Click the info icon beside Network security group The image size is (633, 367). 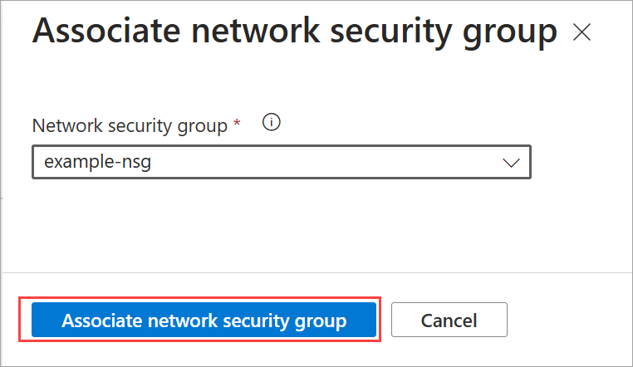click(x=272, y=122)
